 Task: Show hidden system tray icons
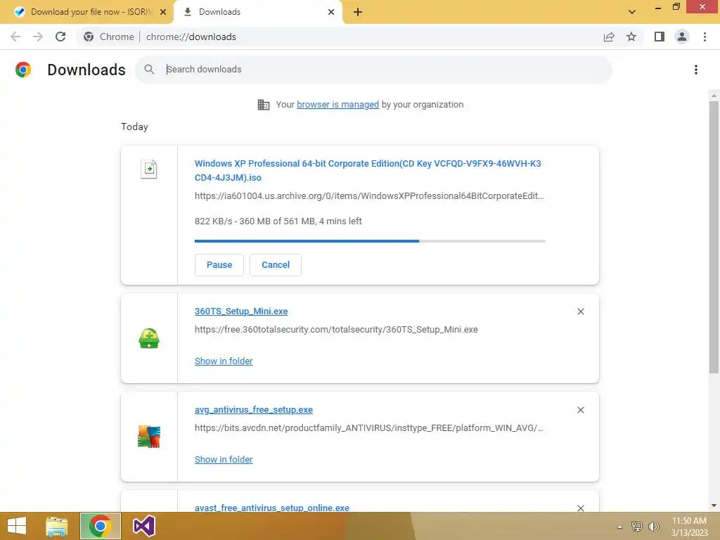click(x=620, y=527)
